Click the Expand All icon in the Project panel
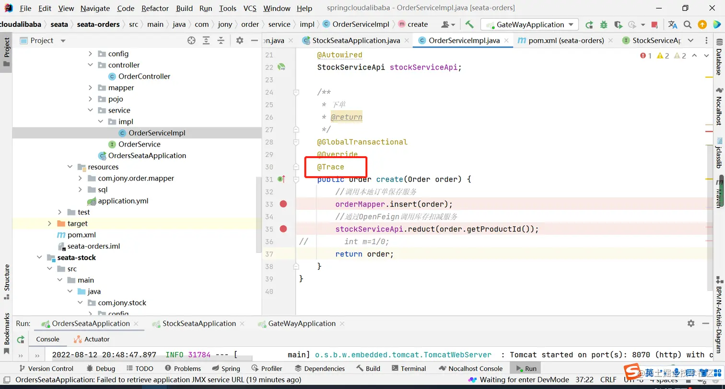 206,41
